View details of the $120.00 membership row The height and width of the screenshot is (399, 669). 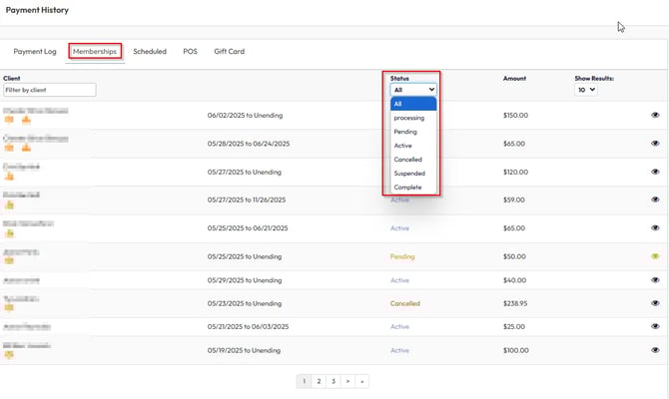(x=655, y=172)
